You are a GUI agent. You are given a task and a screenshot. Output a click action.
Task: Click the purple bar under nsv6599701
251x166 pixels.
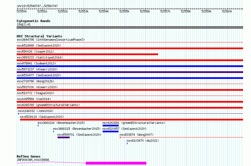(63, 137)
